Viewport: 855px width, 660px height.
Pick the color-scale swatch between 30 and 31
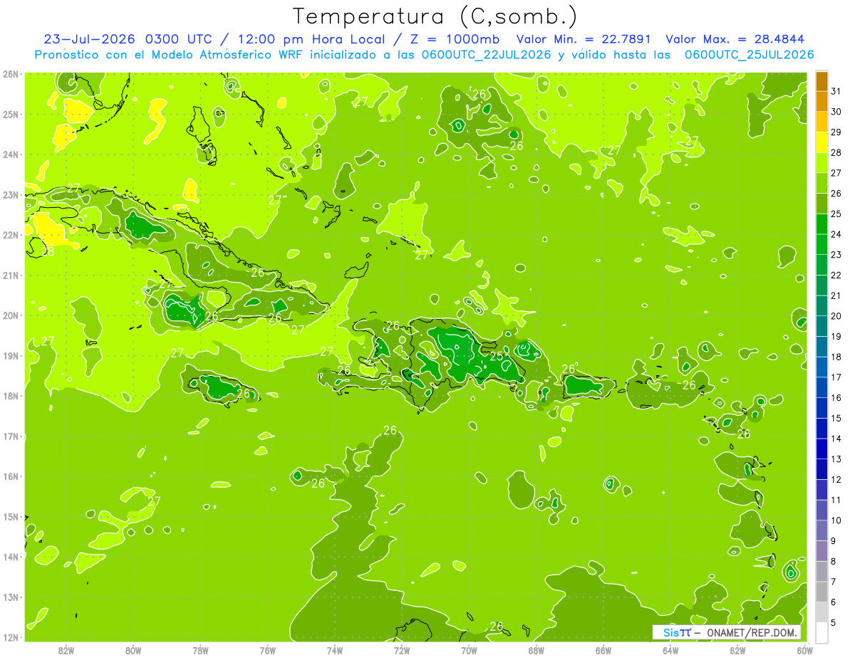pos(822,102)
